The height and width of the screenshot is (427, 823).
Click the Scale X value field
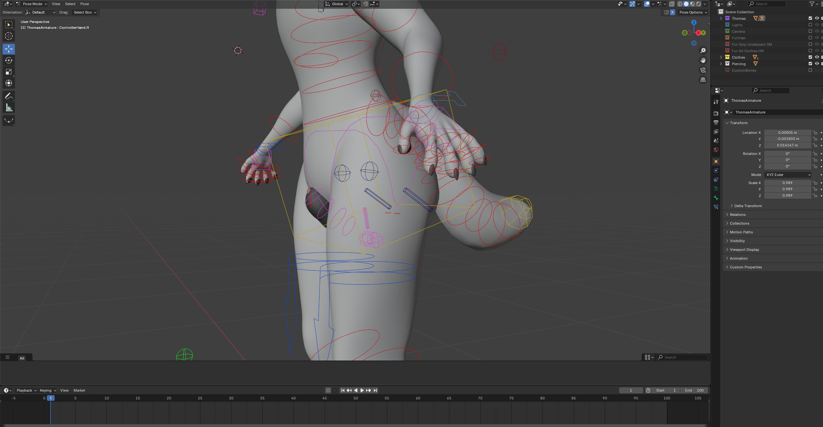click(x=787, y=183)
